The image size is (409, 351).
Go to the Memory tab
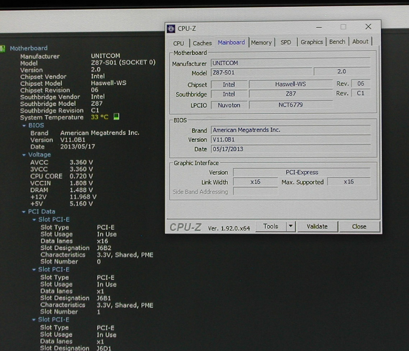261,42
